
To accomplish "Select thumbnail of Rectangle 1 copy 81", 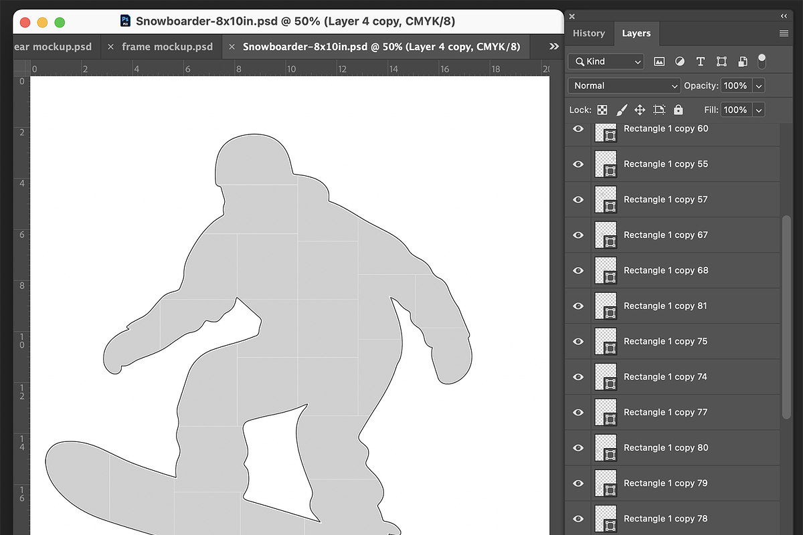I will pyautogui.click(x=606, y=306).
